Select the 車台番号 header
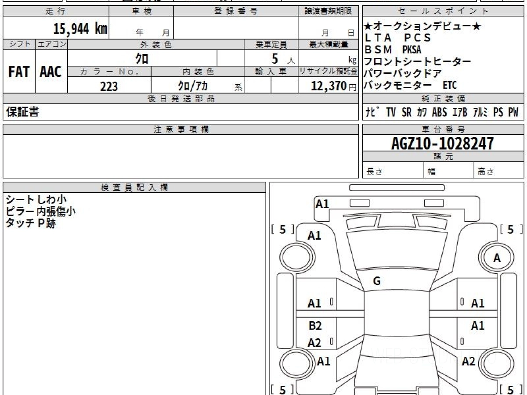The height and width of the screenshot is (395, 527). click(x=443, y=129)
